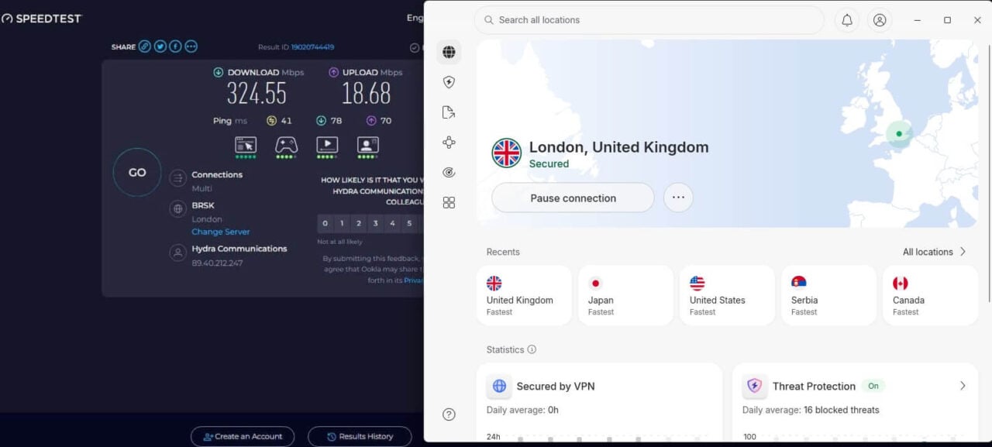
Task: Open the Result ID 19020744419 link
Action: 312,47
